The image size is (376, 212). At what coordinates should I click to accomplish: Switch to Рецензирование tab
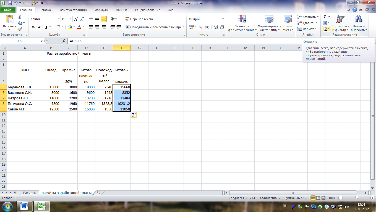[147, 10]
